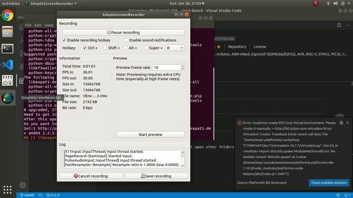Show applications grid in the dock

point(7,190)
